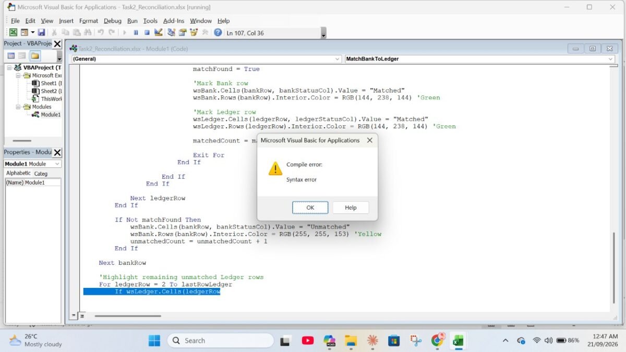Collapse the Modules folder node
This screenshot has width=626, height=352.
18,107
